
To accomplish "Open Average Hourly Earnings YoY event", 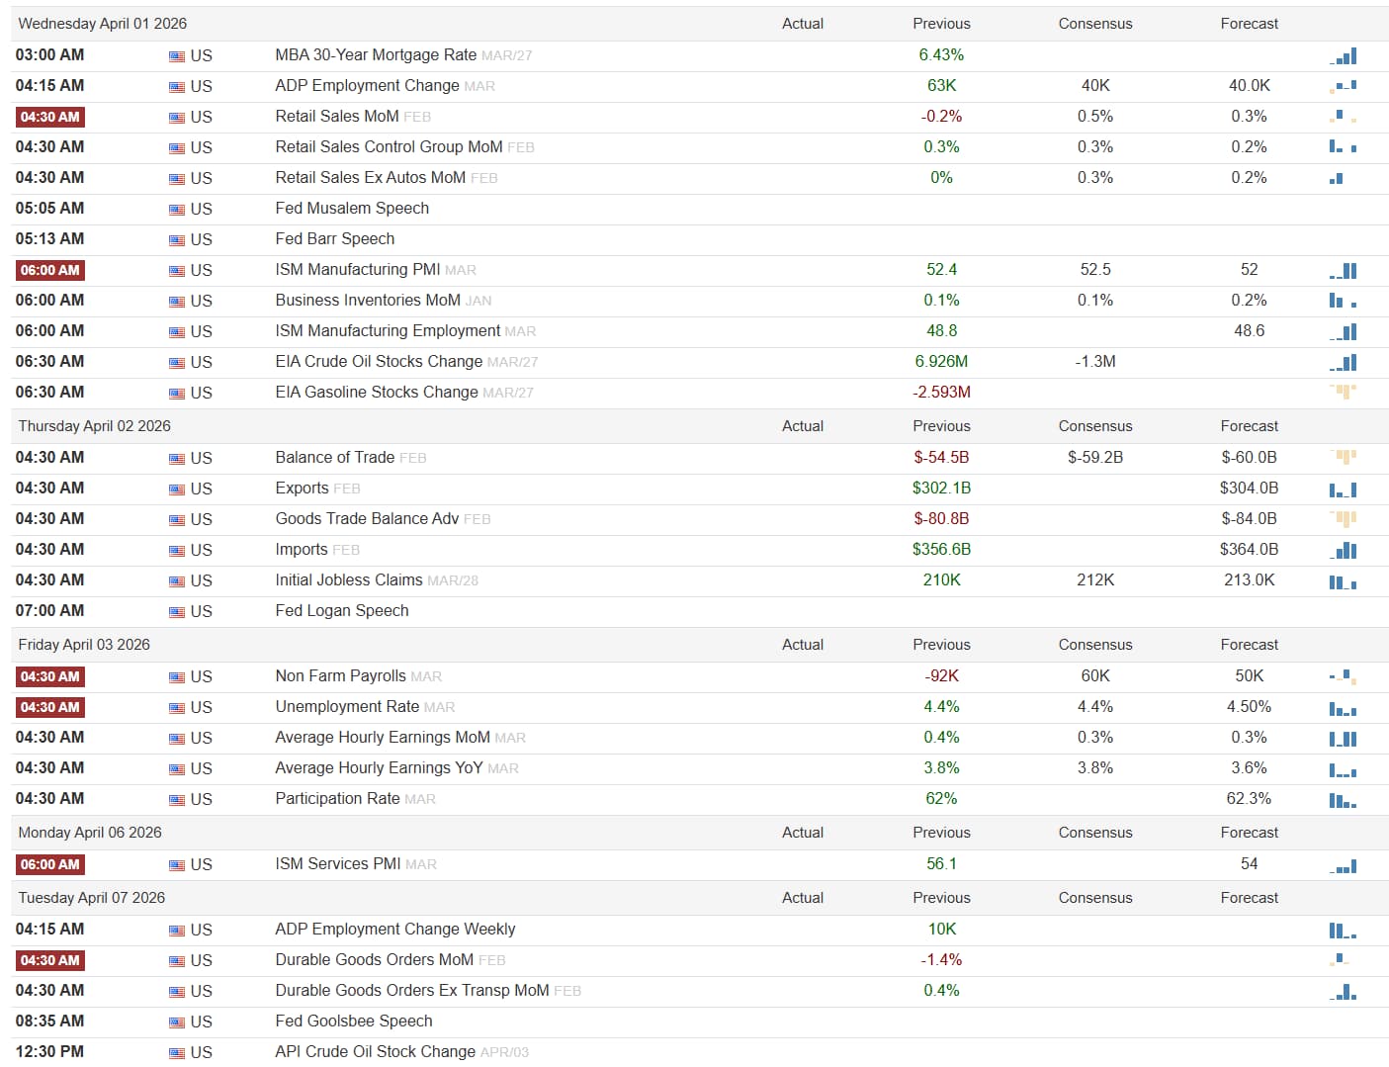I will coord(380,768).
